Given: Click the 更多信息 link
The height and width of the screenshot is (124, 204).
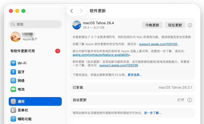Looking at the screenshot, I should 135,75.
